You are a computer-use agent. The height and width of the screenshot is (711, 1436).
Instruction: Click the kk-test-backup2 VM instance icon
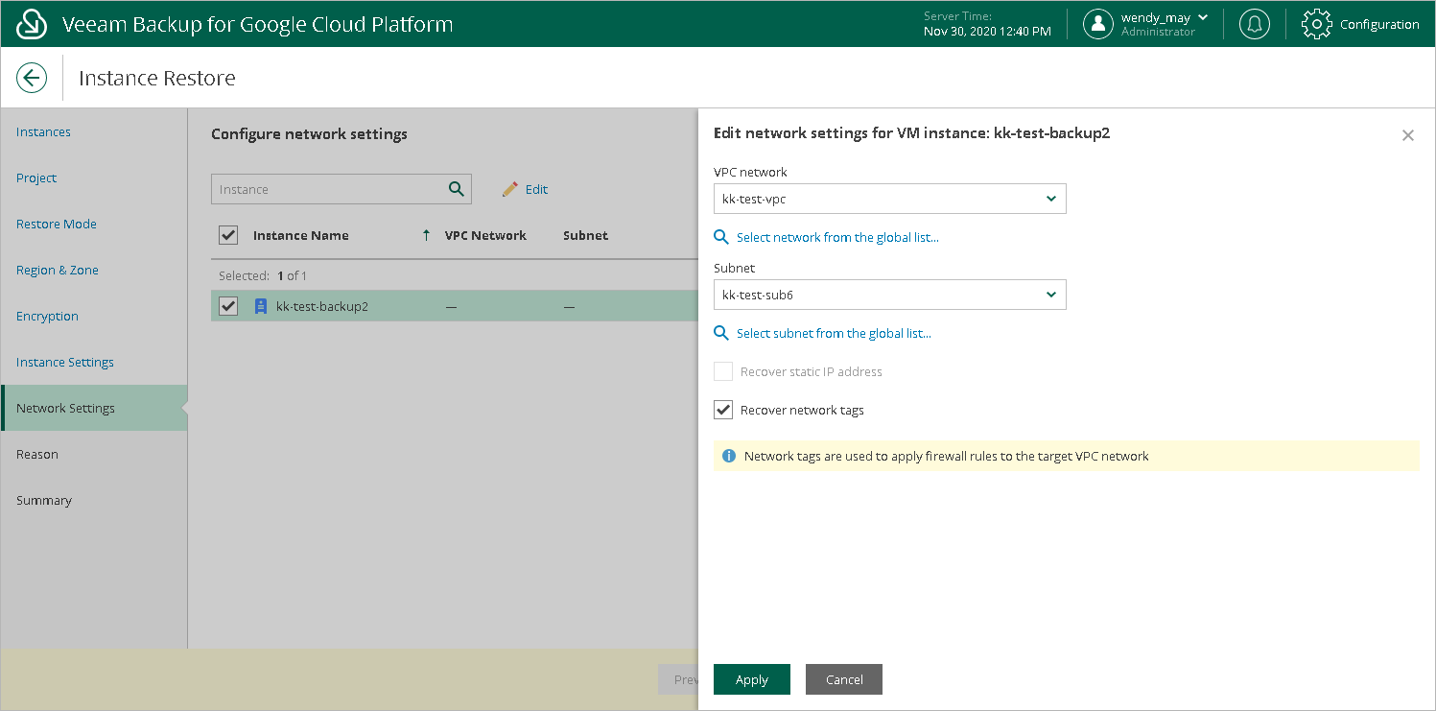click(260, 306)
